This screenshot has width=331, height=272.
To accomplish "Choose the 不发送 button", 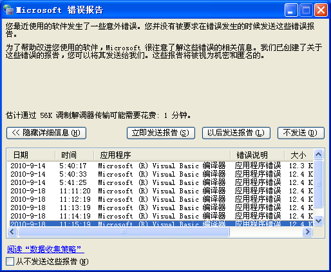I will (301, 133).
